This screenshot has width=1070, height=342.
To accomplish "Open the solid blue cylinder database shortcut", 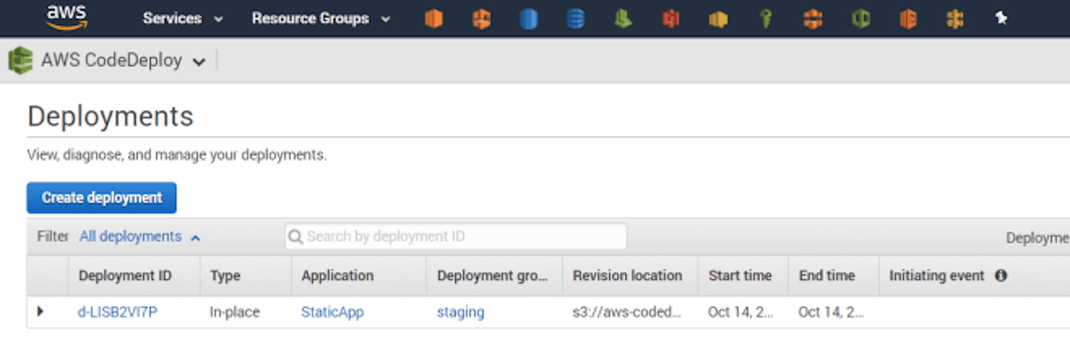I will coord(528,19).
